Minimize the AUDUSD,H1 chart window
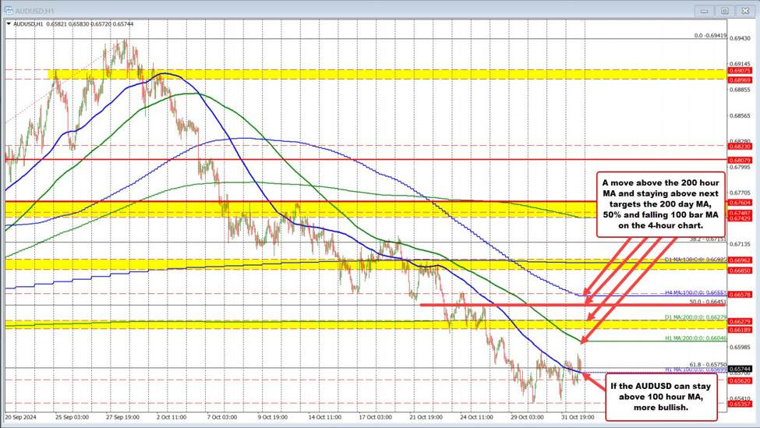This screenshot has width=760, height=428. [705, 10]
